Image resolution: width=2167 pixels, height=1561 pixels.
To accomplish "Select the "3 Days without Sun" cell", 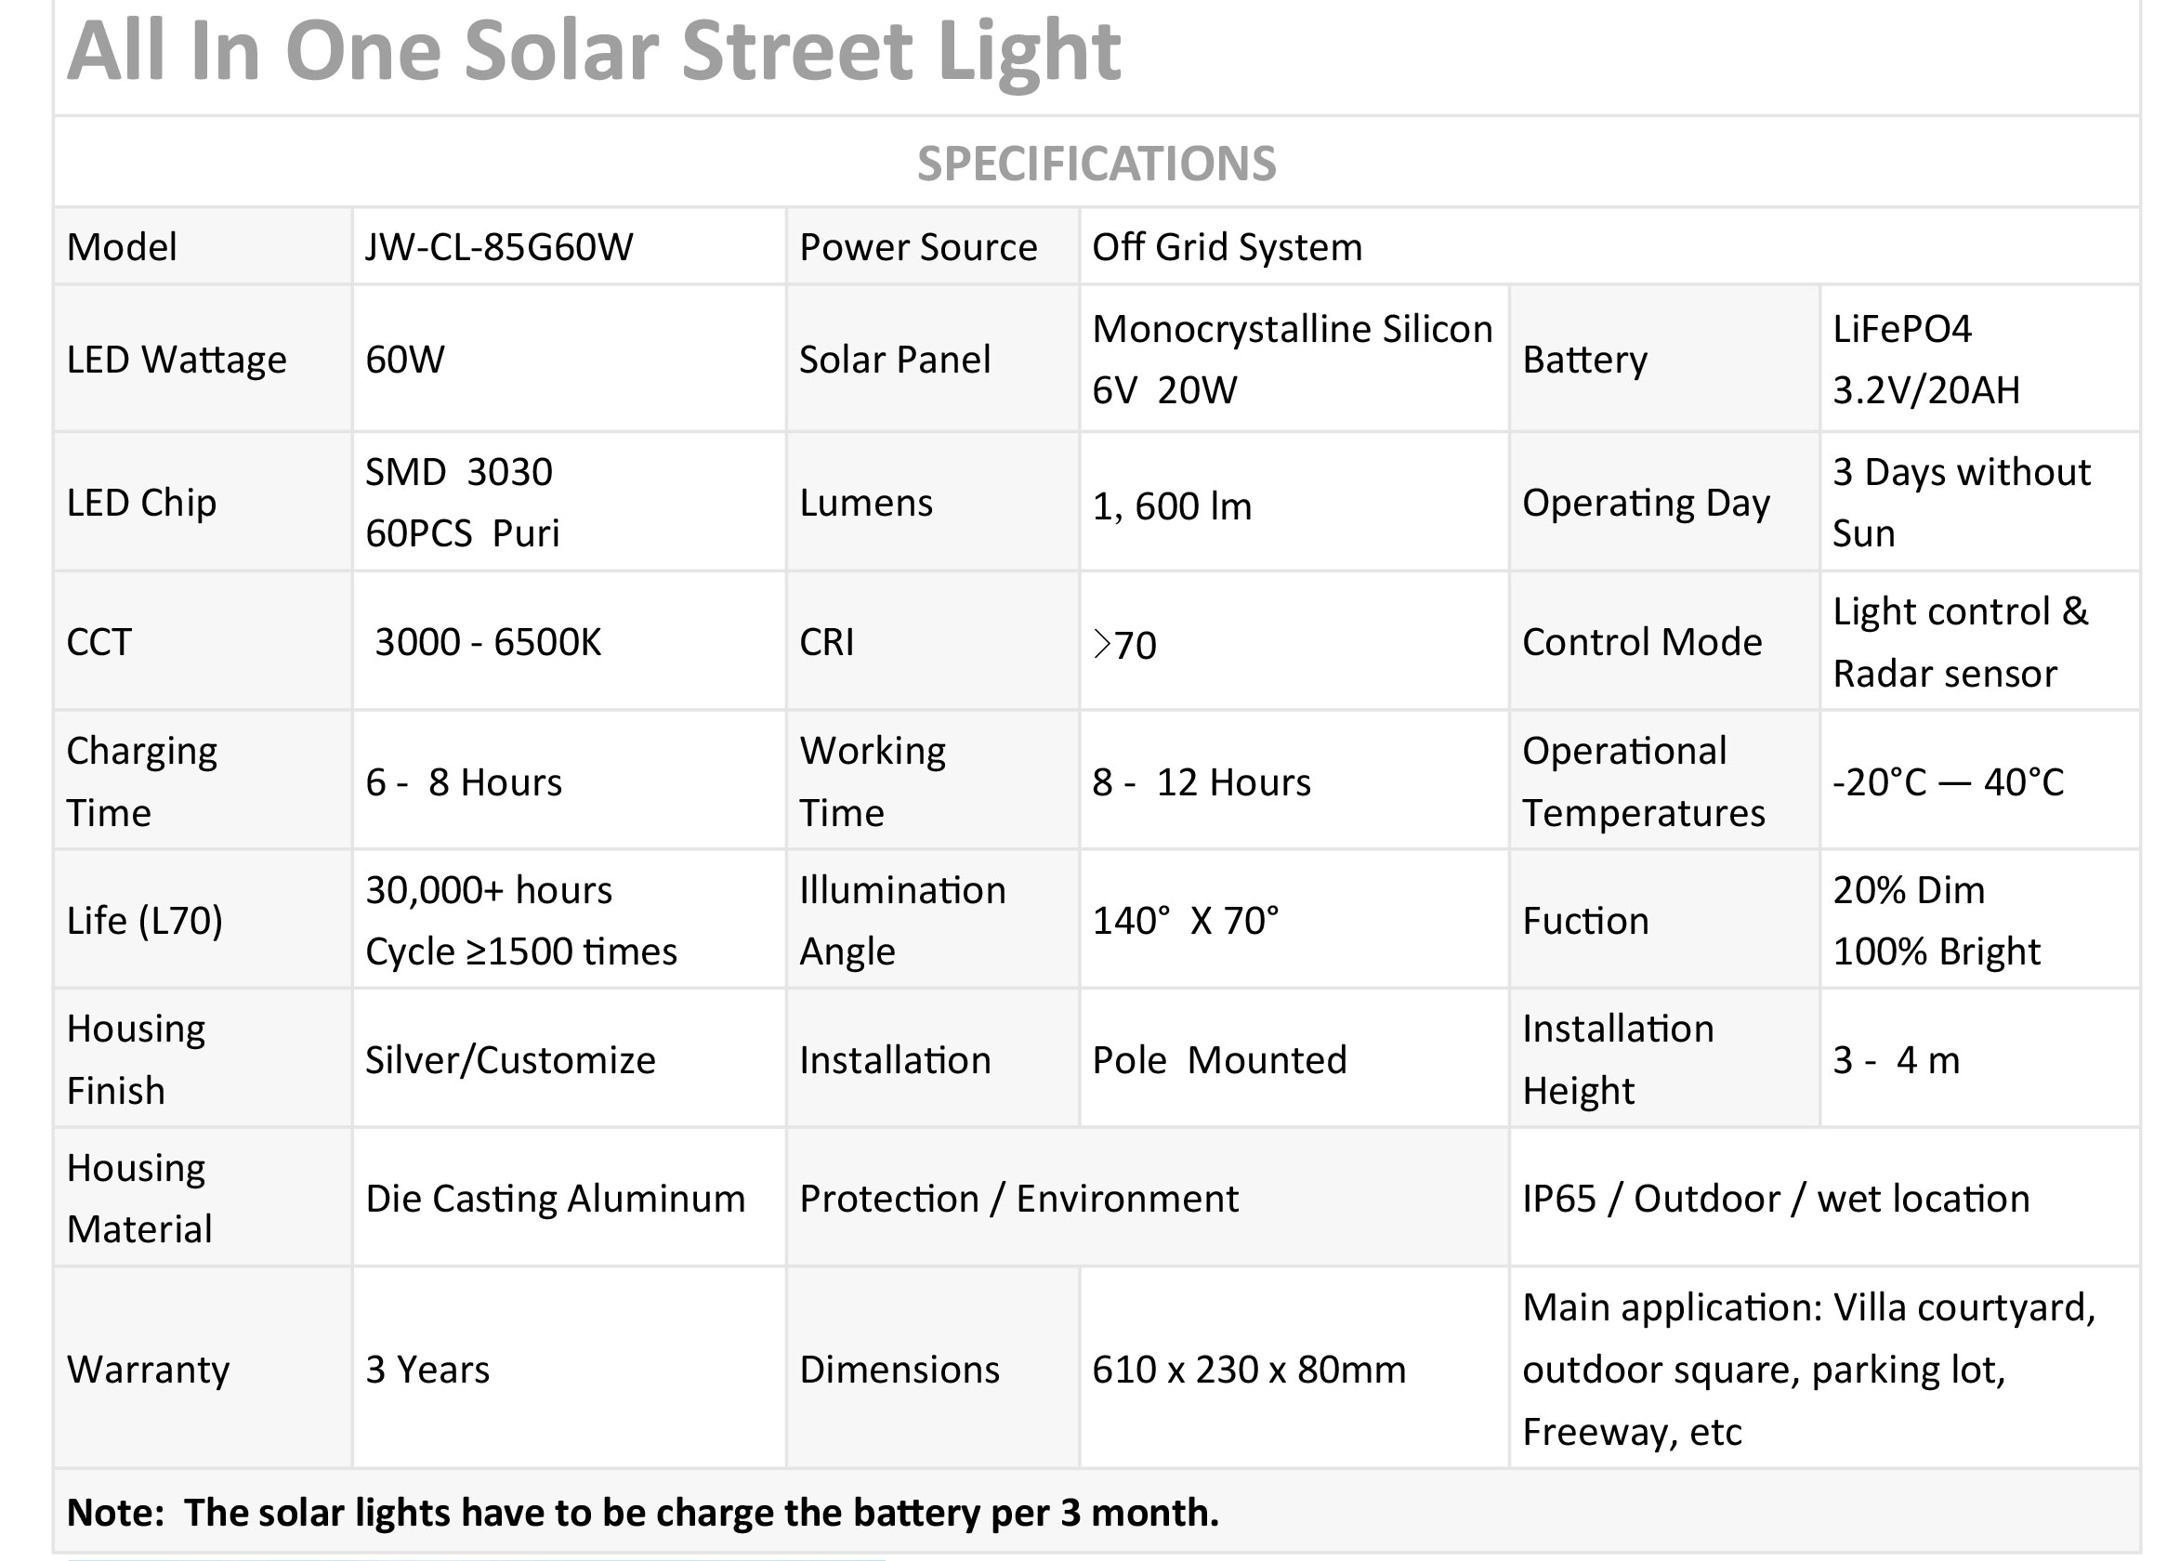I will (x=1961, y=503).
